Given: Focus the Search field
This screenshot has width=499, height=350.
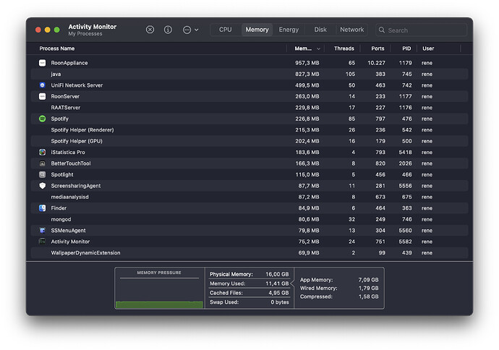Looking at the screenshot, I should (x=421, y=30).
